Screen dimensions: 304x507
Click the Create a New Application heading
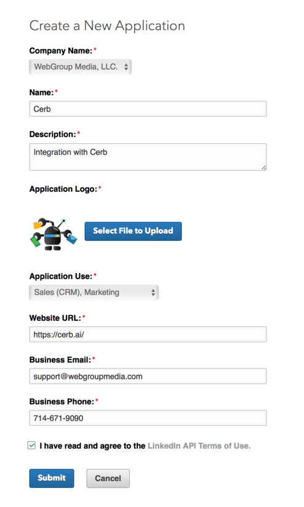(107, 26)
